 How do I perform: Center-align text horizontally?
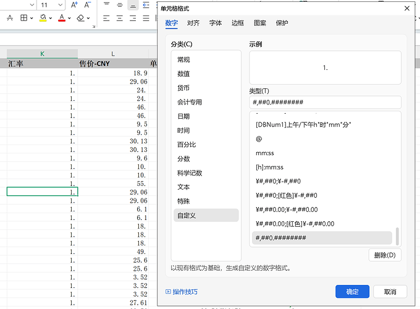click(120, 18)
